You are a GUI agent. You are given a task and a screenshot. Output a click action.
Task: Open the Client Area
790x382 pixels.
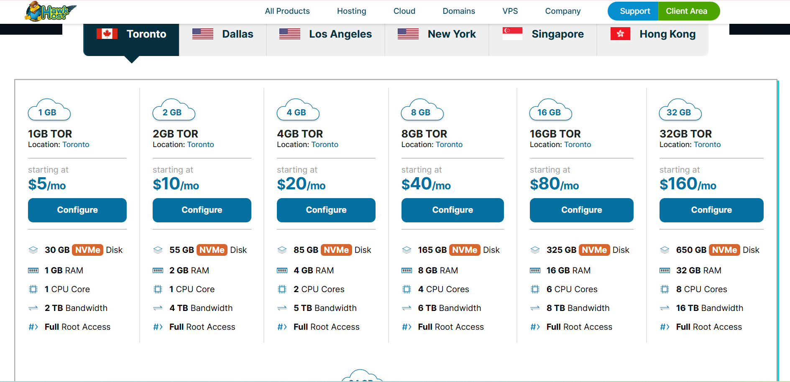click(686, 11)
